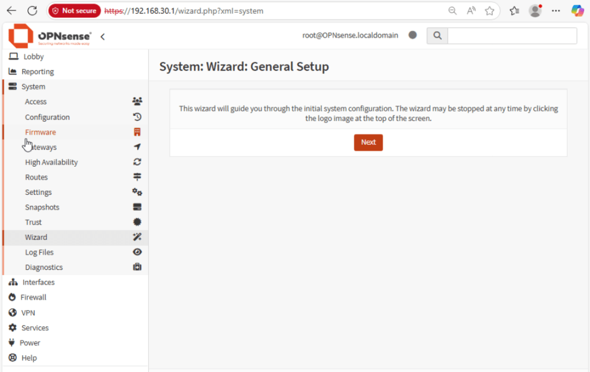Image resolution: width=590 pixels, height=372 pixels.
Task: Click the browser favorites star icon
Action: (x=490, y=10)
